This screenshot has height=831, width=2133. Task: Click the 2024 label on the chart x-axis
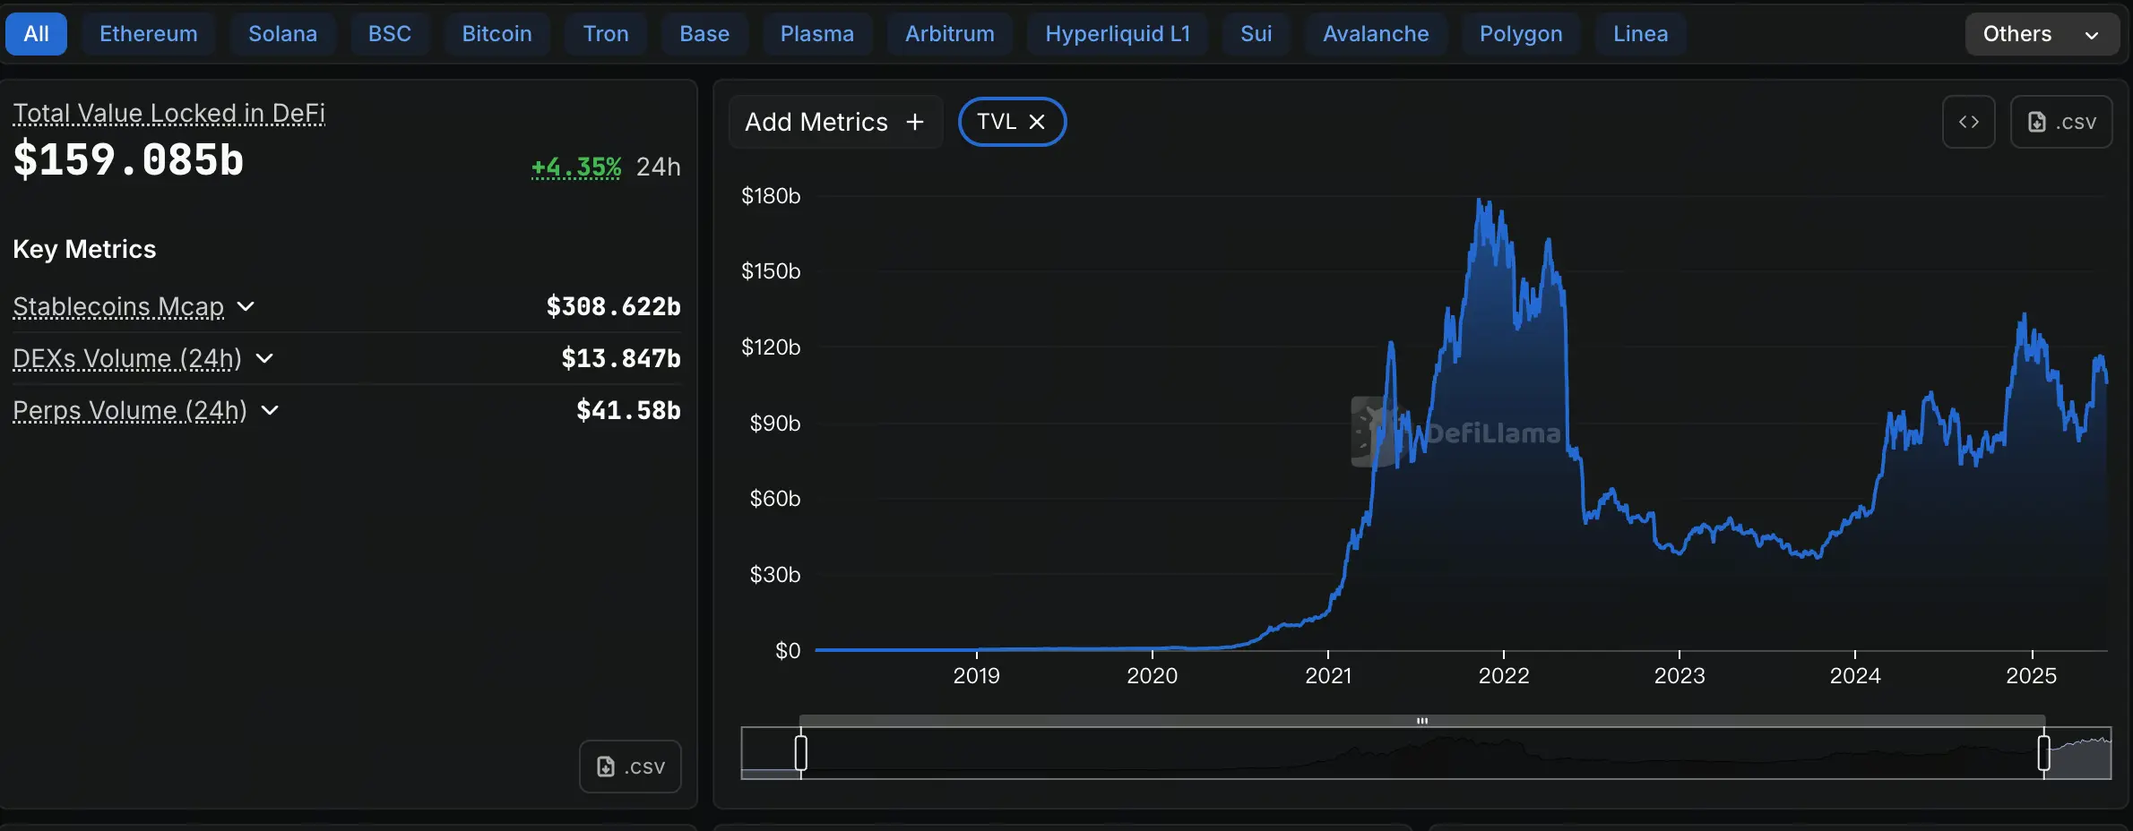click(1855, 675)
